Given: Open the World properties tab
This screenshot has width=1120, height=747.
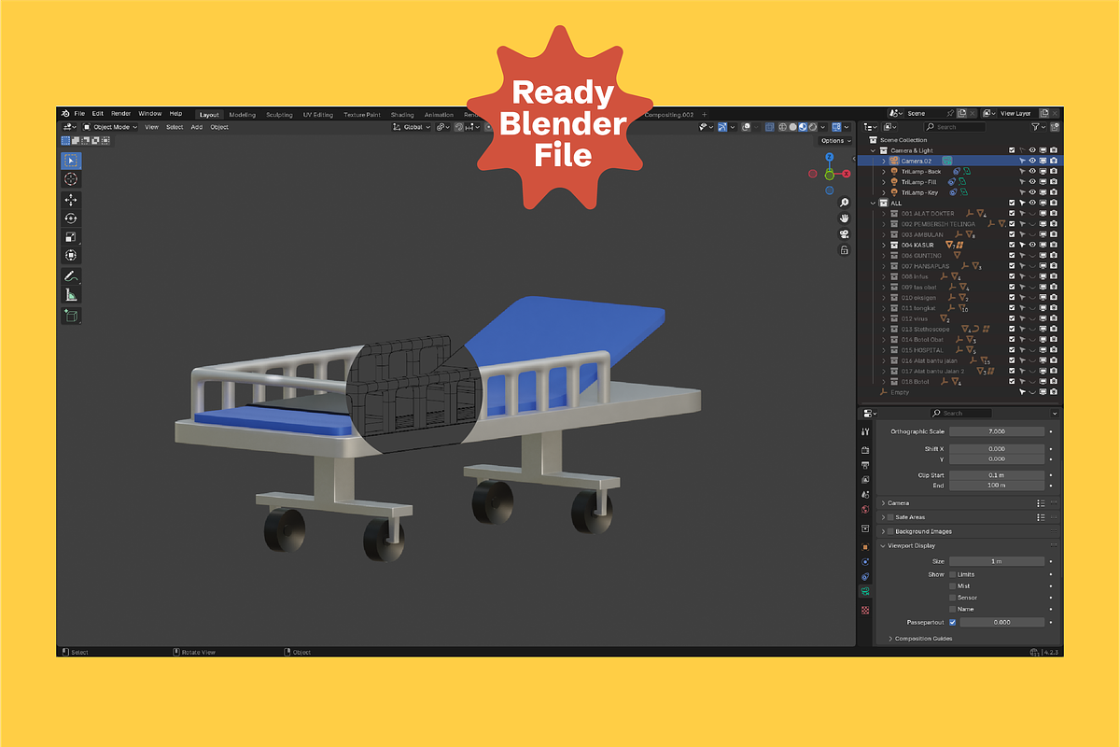Looking at the screenshot, I should [866, 510].
